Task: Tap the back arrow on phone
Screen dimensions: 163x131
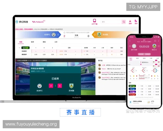Action: (130, 41)
